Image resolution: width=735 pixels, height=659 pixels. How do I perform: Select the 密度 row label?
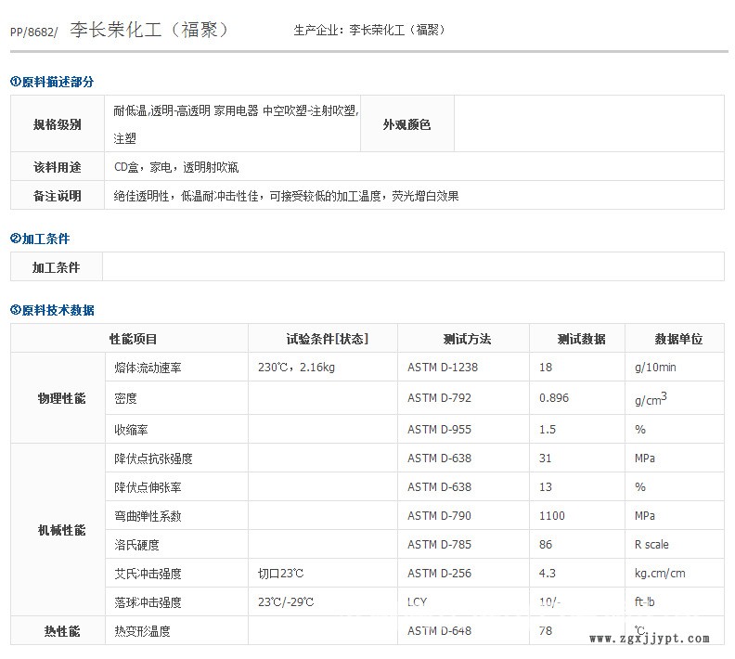coord(125,398)
